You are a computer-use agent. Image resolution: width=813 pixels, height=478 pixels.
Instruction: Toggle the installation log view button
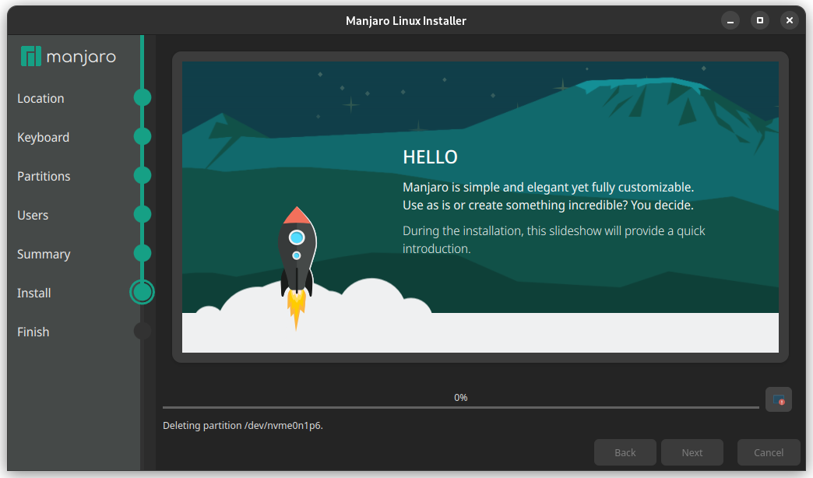(x=778, y=399)
